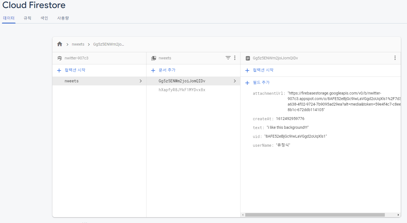Select document Gg5z5ENWm2joiJomQIDv in list
This screenshot has height=223, width=407.
coord(193,81)
